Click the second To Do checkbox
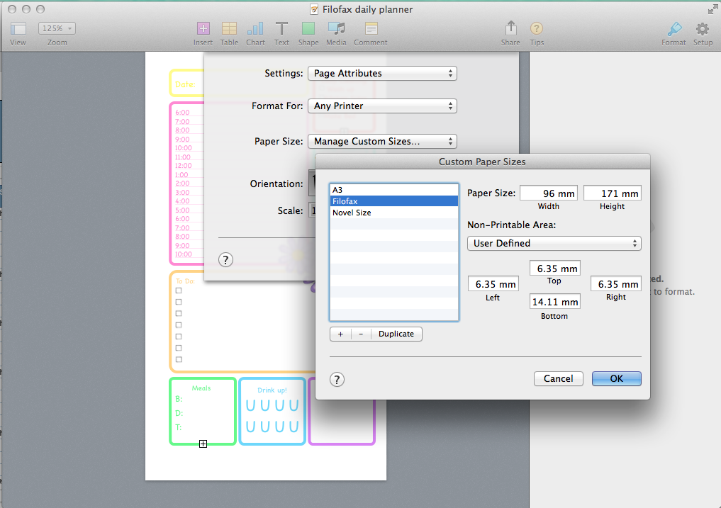The height and width of the screenshot is (508, 721). [x=179, y=302]
